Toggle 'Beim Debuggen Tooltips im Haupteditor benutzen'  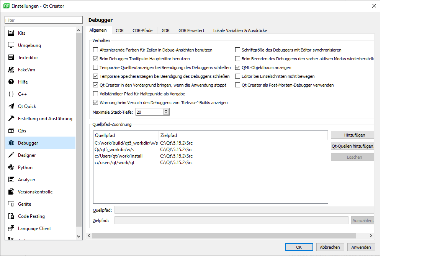pos(95,59)
